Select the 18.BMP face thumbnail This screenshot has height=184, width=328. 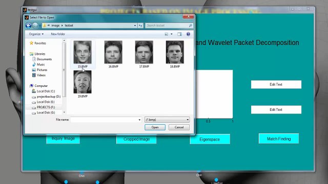point(175,52)
